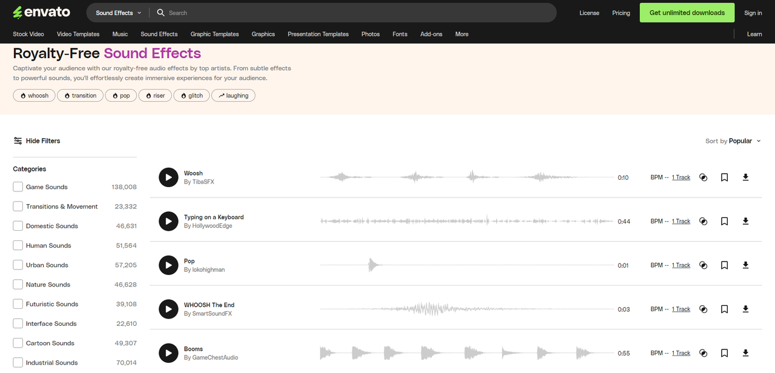This screenshot has width=775, height=373.
Task: Open the Add-ons menu
Action: point(431,34)
